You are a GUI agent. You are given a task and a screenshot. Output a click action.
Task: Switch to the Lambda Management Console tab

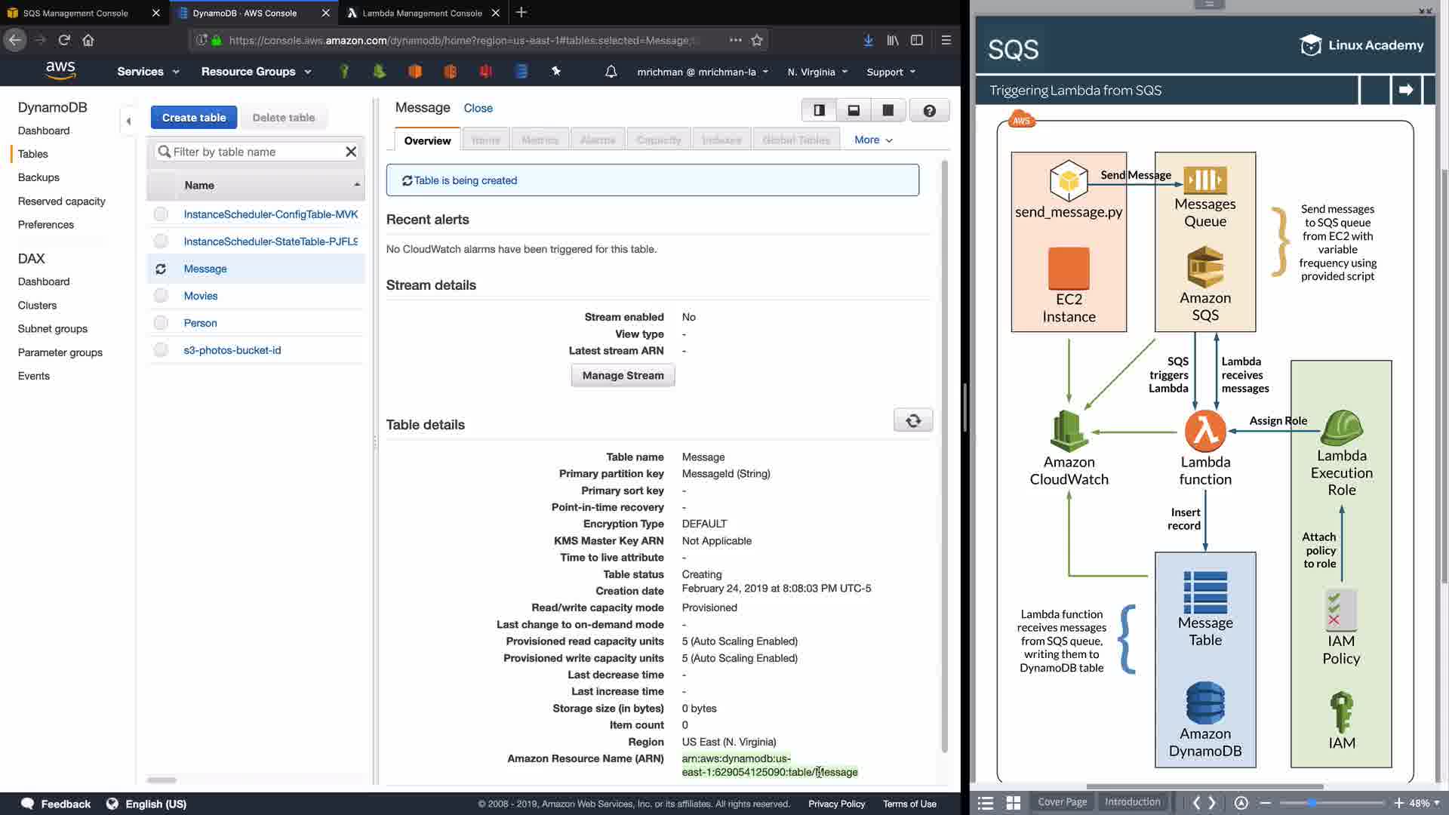[x=421, y=13]
